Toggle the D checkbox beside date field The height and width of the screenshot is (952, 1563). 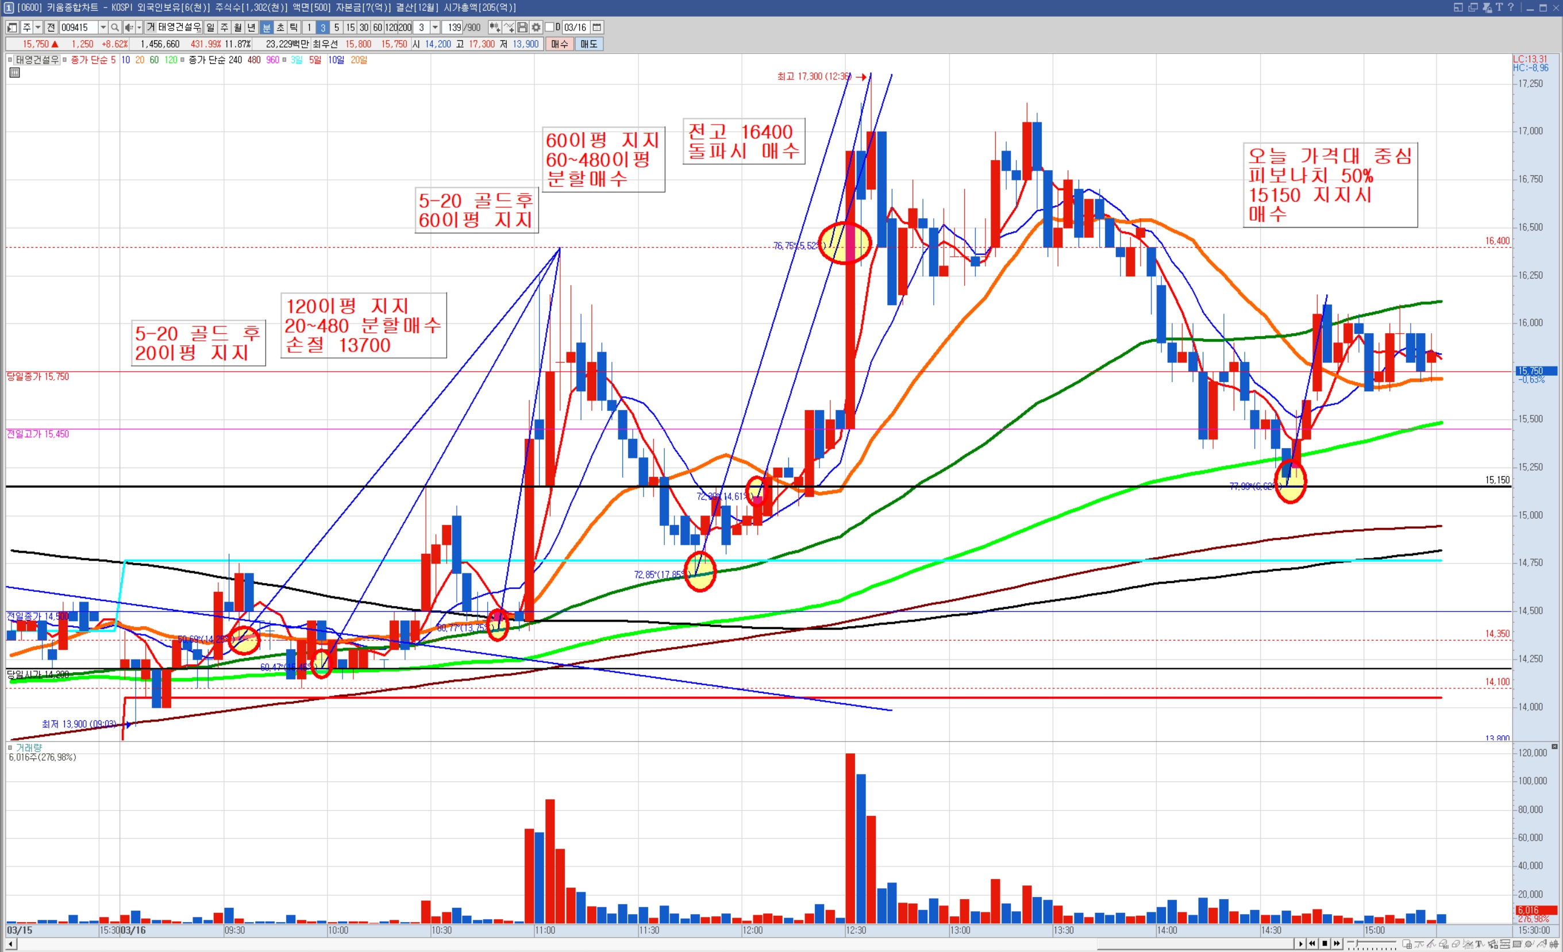550,27
